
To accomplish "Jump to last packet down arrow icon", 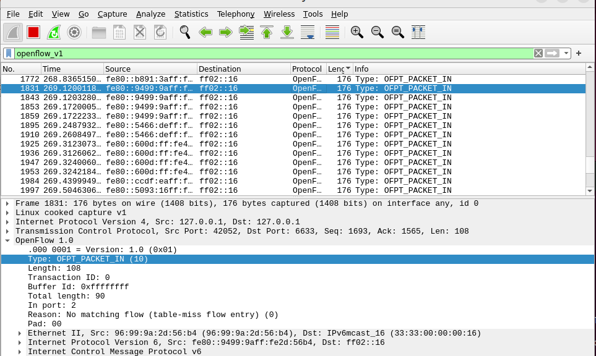I will point(287,32).
